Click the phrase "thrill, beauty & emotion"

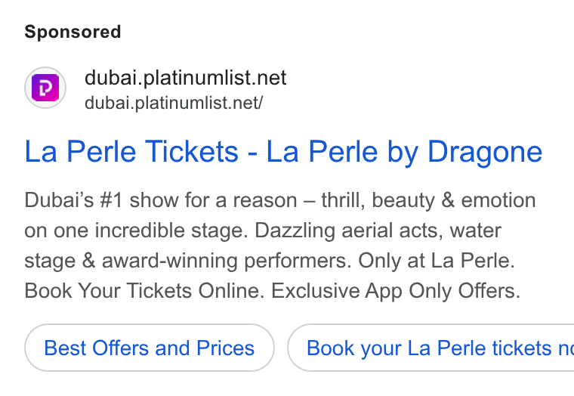click(x=428, y=200)
